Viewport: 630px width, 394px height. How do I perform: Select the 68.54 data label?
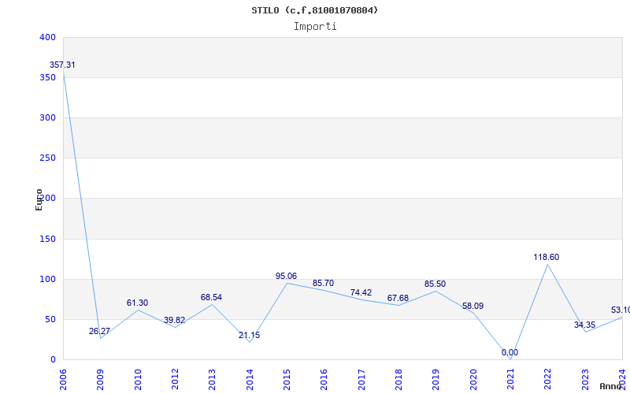coord(211,298)
